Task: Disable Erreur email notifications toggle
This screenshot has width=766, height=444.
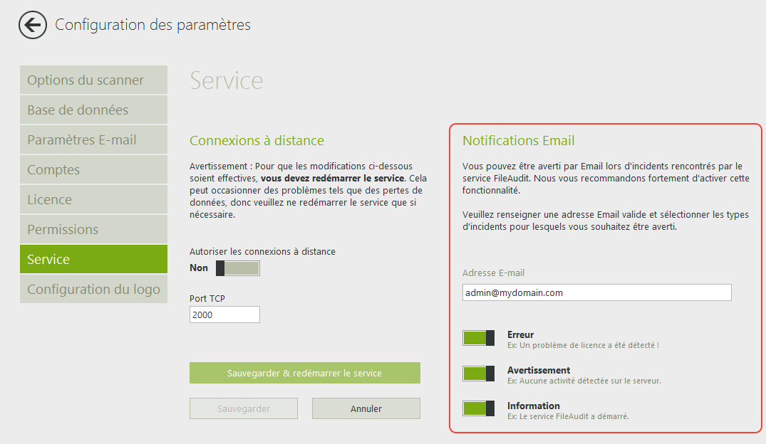Action: click(478, 338)
